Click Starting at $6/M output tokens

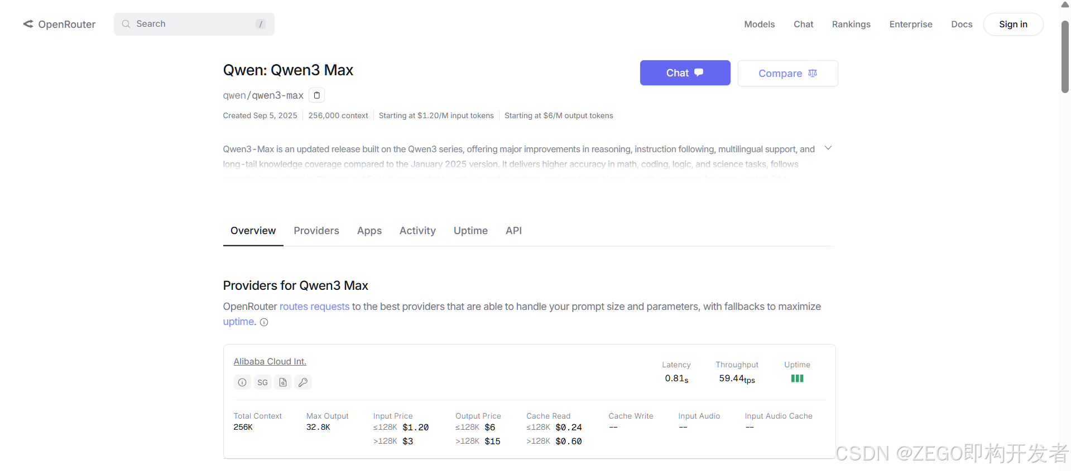[559, 115]
